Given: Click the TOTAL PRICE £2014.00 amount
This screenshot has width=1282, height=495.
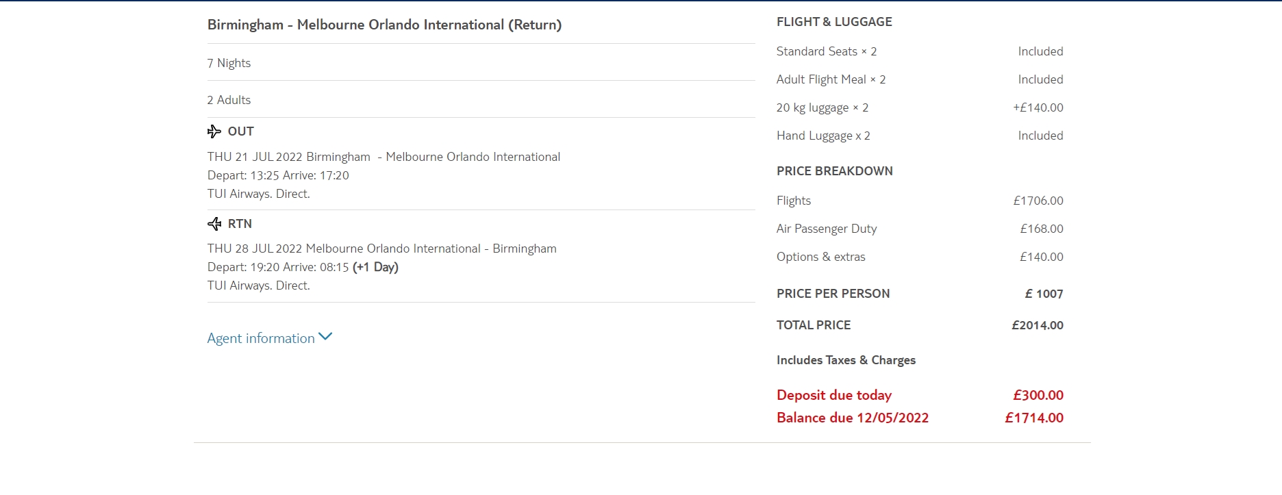Looking at the screenshot, I should coord(1037,325).
